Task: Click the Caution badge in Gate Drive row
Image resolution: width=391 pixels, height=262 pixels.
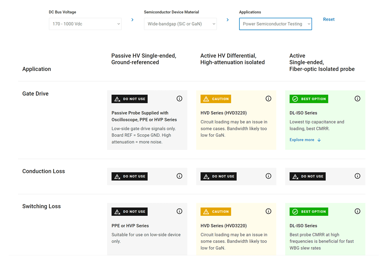Action: (x=216, y=99)
